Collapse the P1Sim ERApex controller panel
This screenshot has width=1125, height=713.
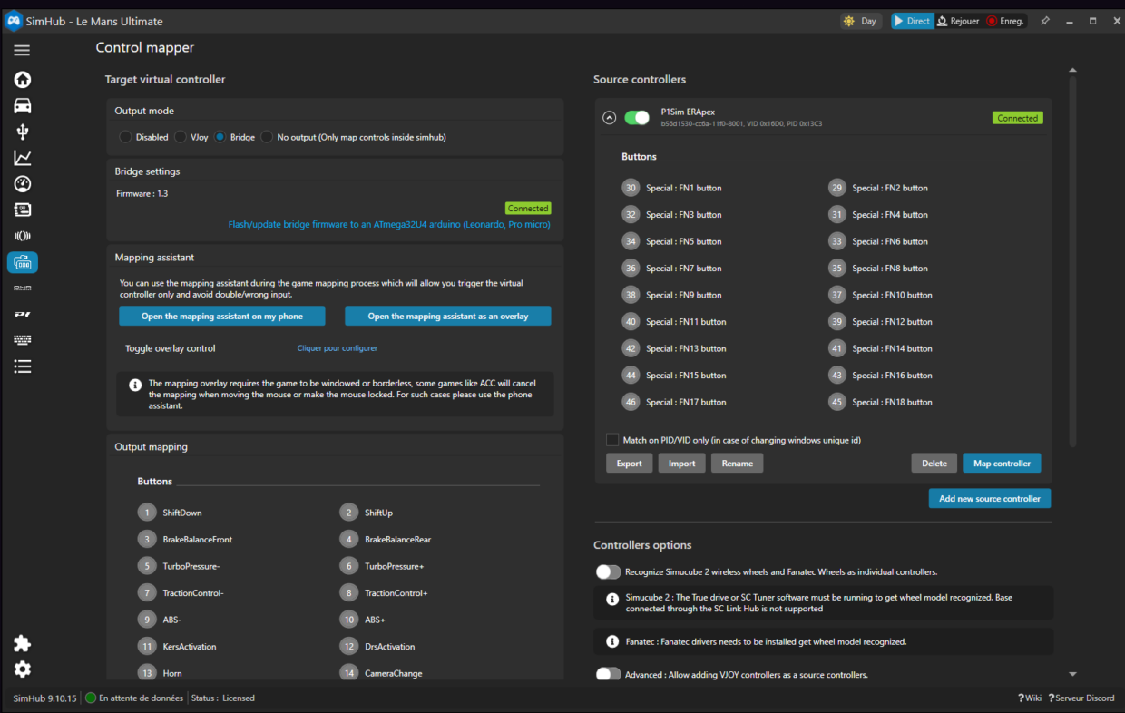click(609, 117)
